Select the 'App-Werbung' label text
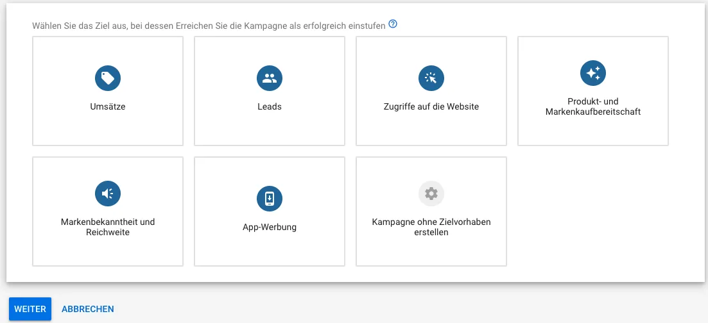The width and height of the screenshot is (708, 323). coord(270,228)
